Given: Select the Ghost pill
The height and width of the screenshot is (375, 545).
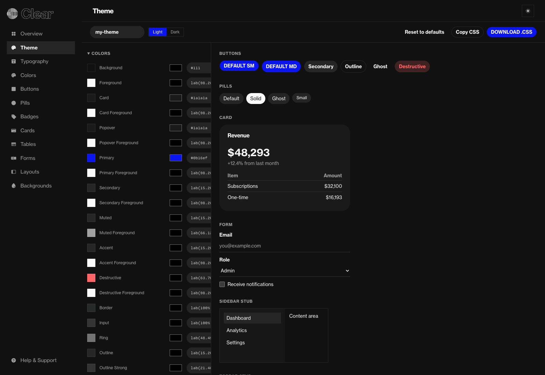Looking at the screenshot, I should tap(279, 99).
